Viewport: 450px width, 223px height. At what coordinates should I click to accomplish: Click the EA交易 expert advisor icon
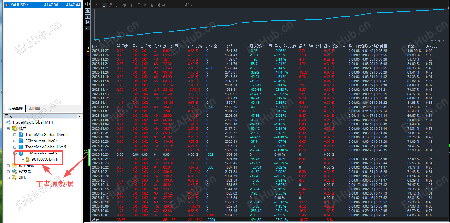click(x=15, y=171)
